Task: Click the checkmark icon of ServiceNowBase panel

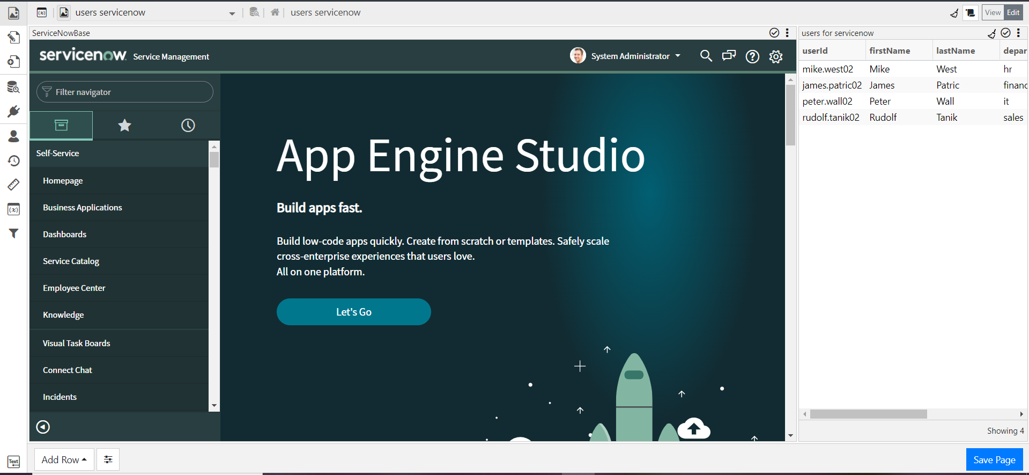Action: 774,33
